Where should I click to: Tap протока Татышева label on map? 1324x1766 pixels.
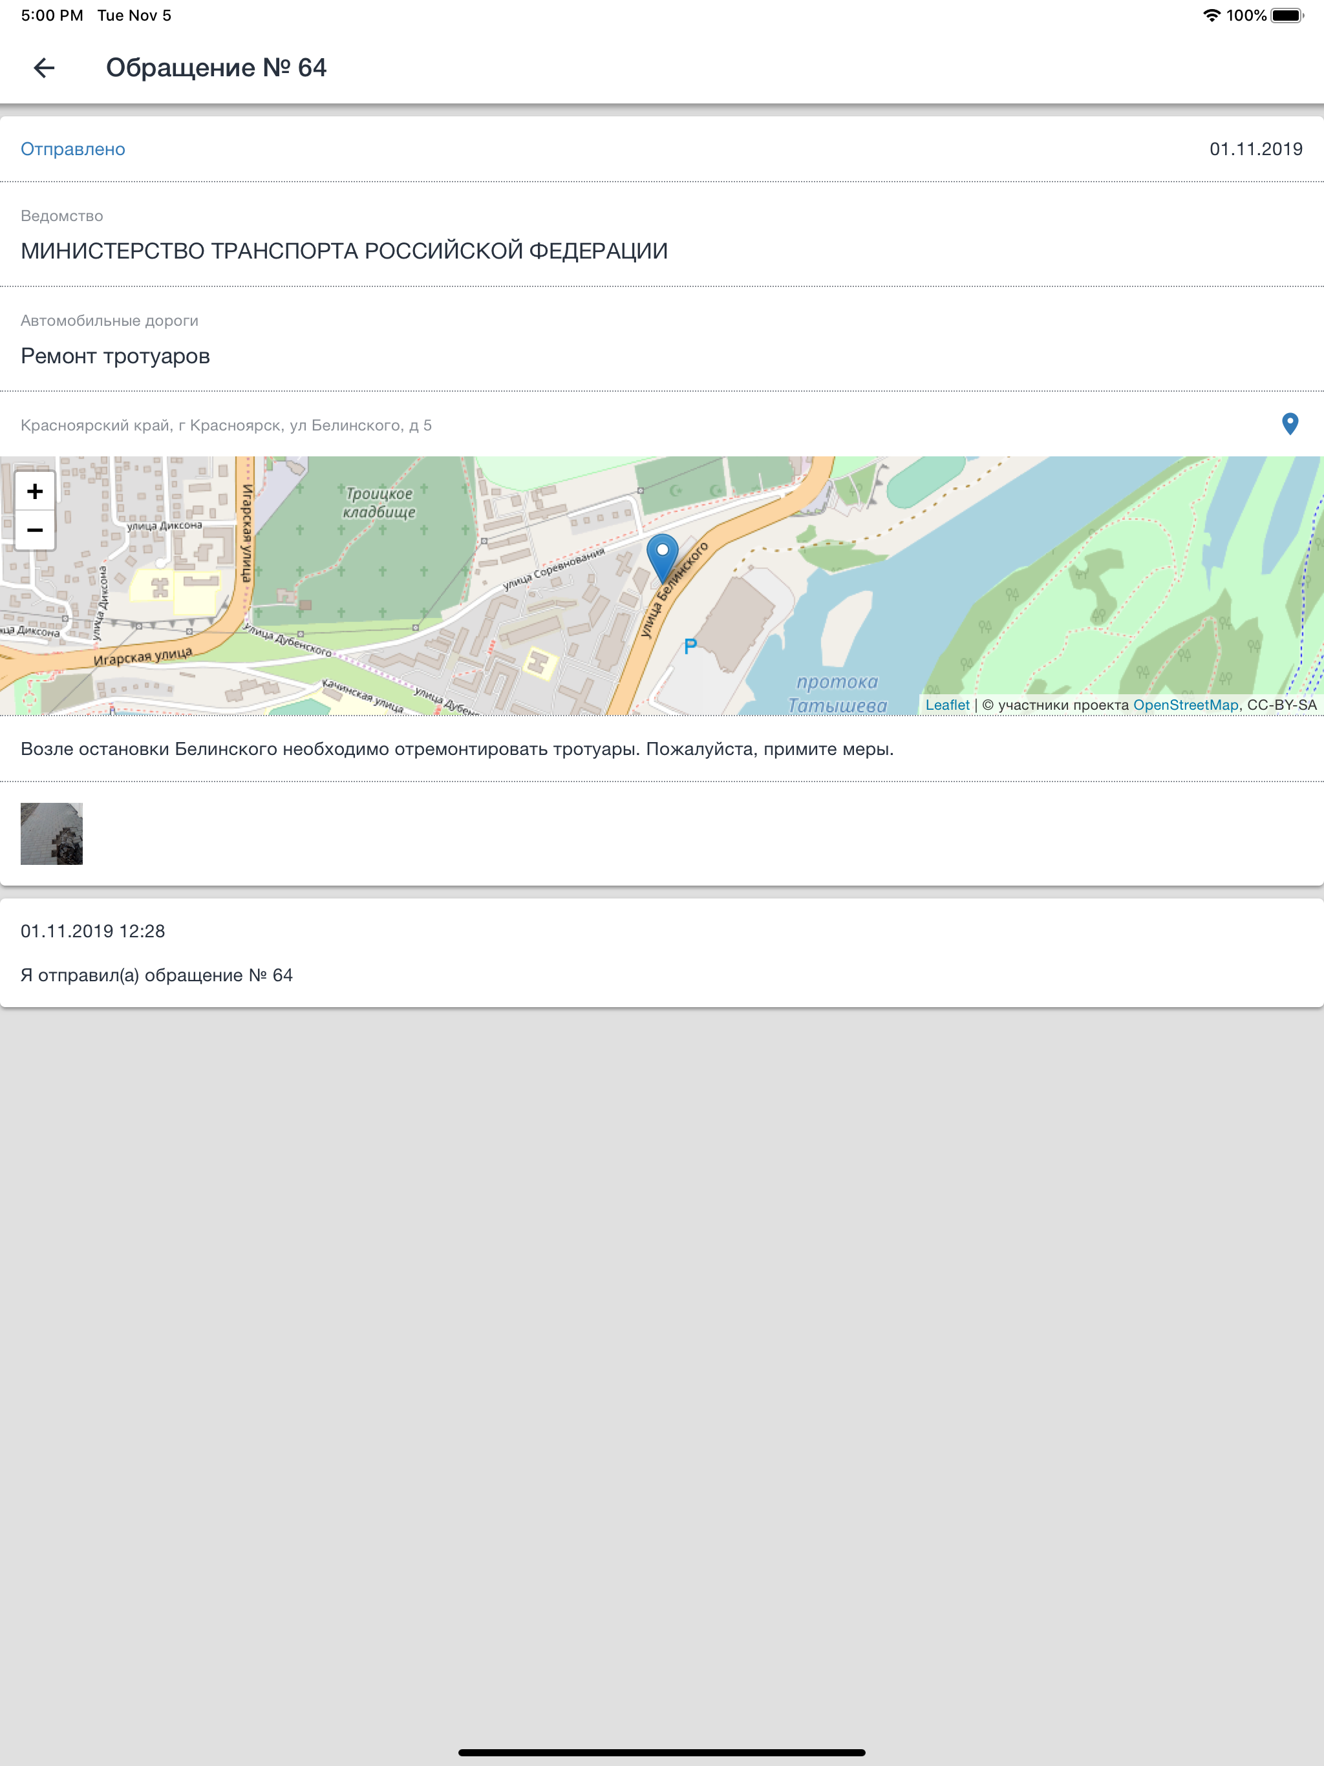click(838, 693)
